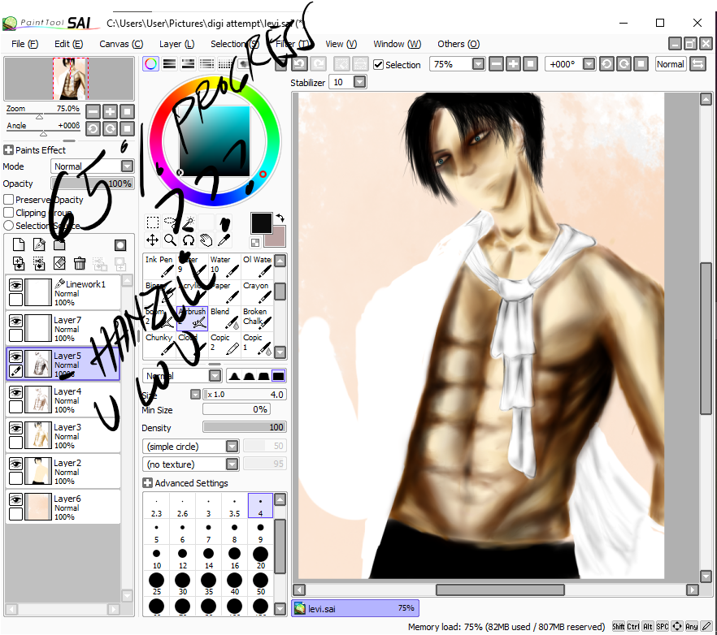717x635 pixels.
Task: Hide Layer7 using its eye icon
Action: point(16,322)
